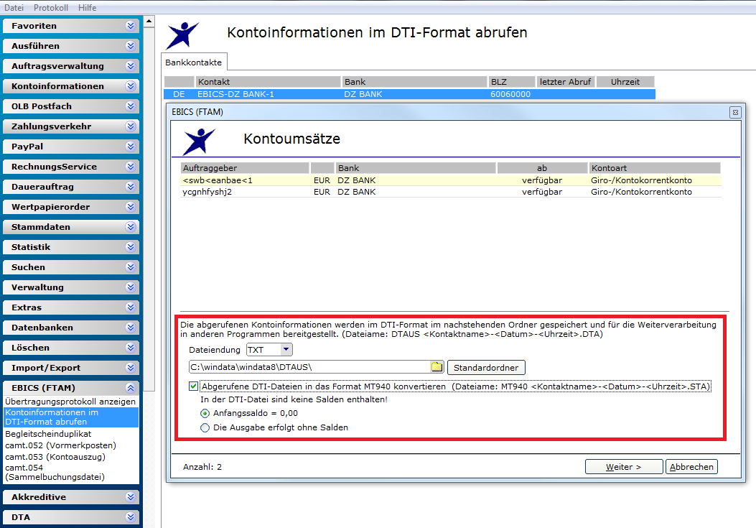The height and width of the screenshot is (528, 756).
Task: Expand the Ausführen sidebar section
Action: point(71,46)
